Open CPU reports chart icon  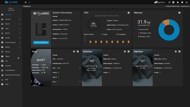pos(129,13)
